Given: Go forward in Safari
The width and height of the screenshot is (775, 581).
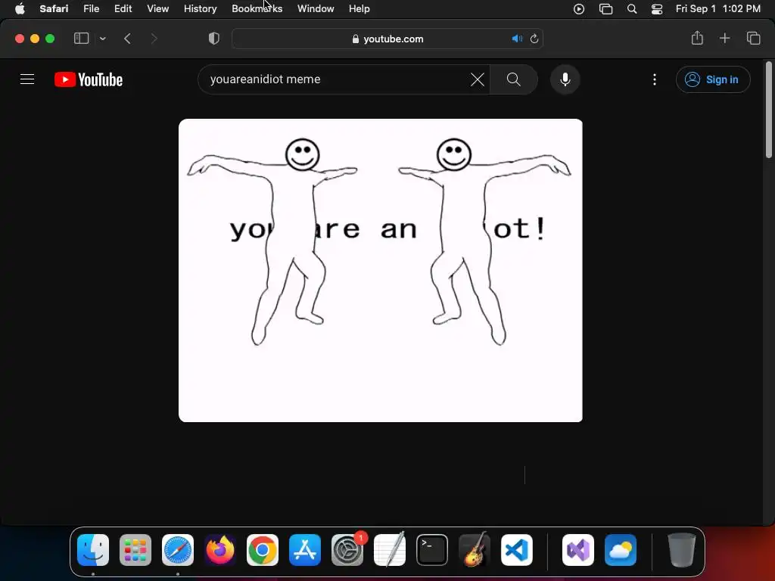Looking at the screenshot, I should pos(154,39).
